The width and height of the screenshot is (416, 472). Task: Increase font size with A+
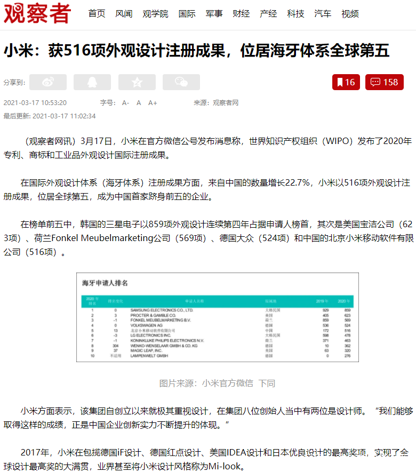[153, 103]
